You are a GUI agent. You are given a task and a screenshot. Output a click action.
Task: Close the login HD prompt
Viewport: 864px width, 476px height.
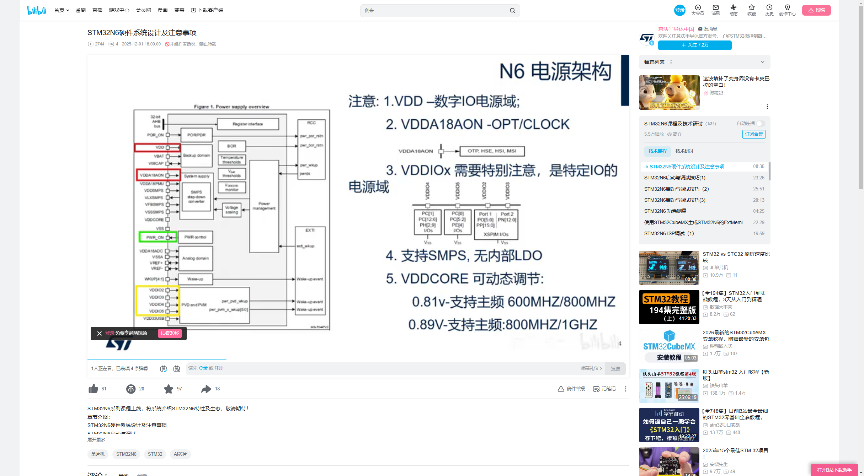point(100,333)
